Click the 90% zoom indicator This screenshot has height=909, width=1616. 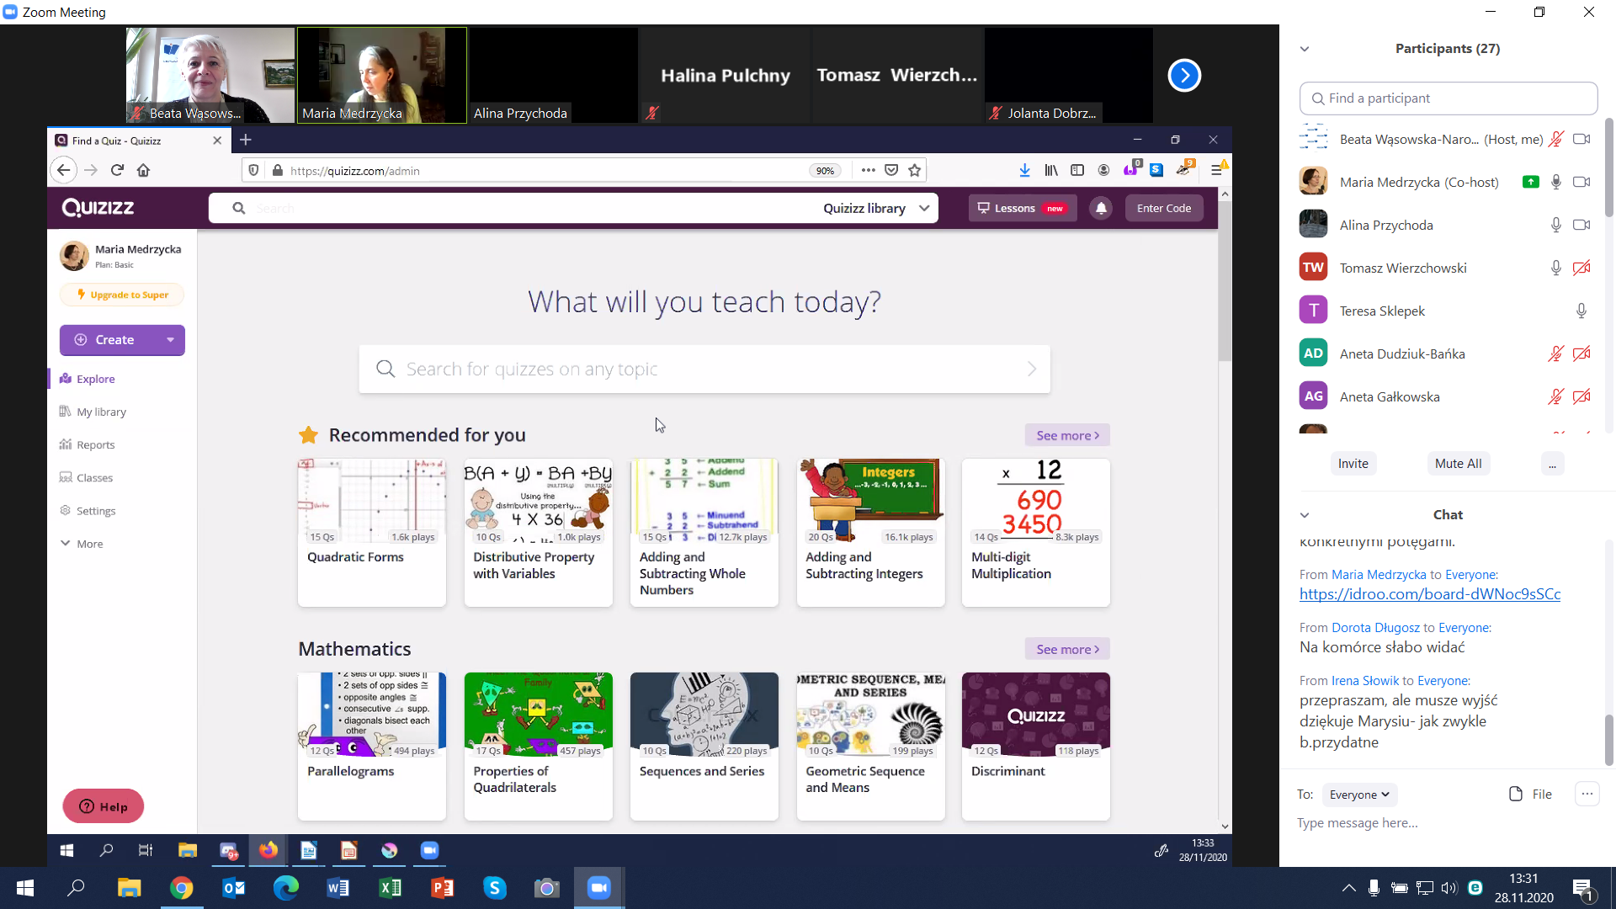tap(825, 171)
